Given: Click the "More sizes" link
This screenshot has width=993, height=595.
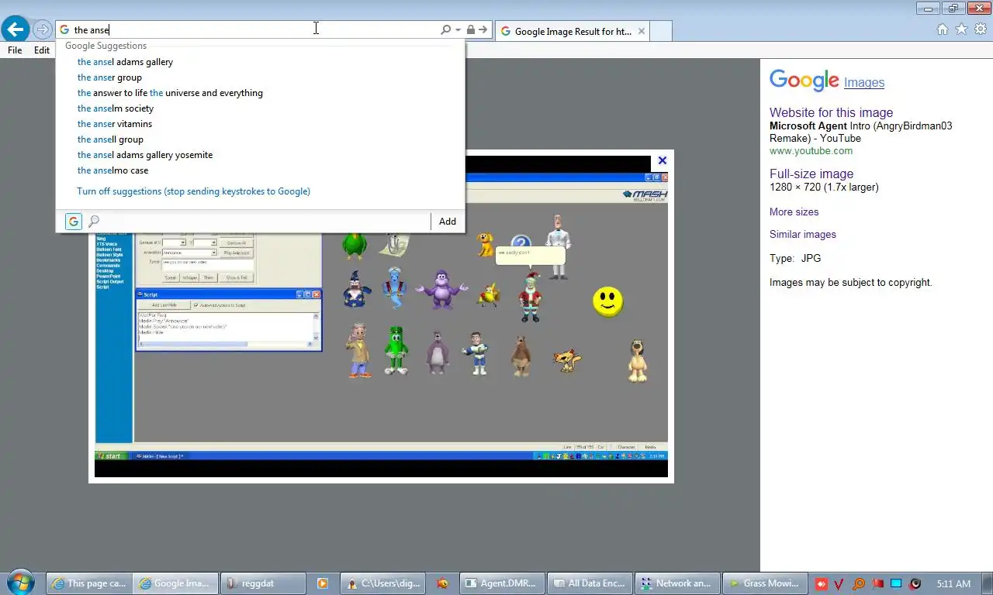Looking at the screenshot, I should [x=794, y=212].
